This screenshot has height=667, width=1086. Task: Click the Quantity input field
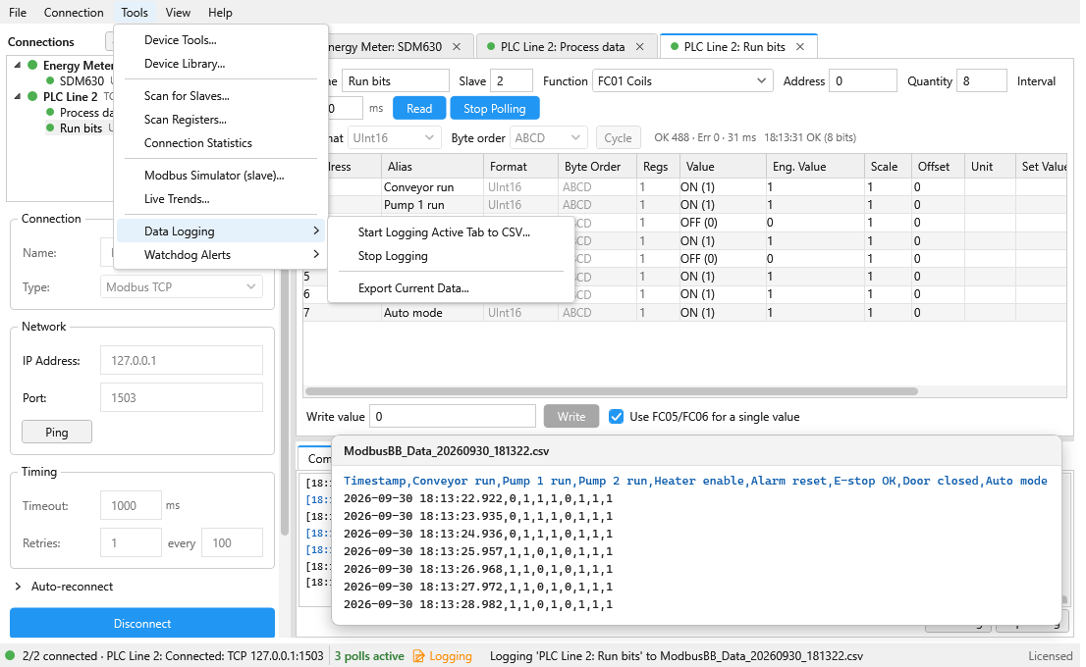click(981, 81)
